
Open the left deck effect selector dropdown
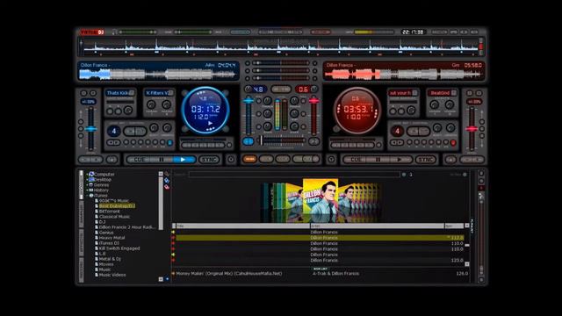[171, 93]
